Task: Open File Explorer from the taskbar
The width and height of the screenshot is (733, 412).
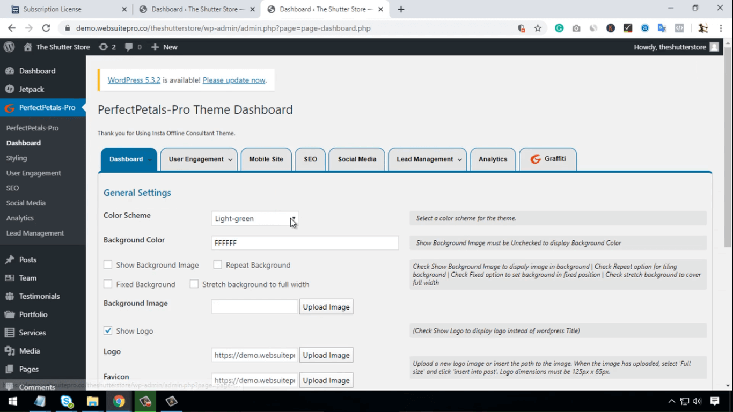Action: 93,401
